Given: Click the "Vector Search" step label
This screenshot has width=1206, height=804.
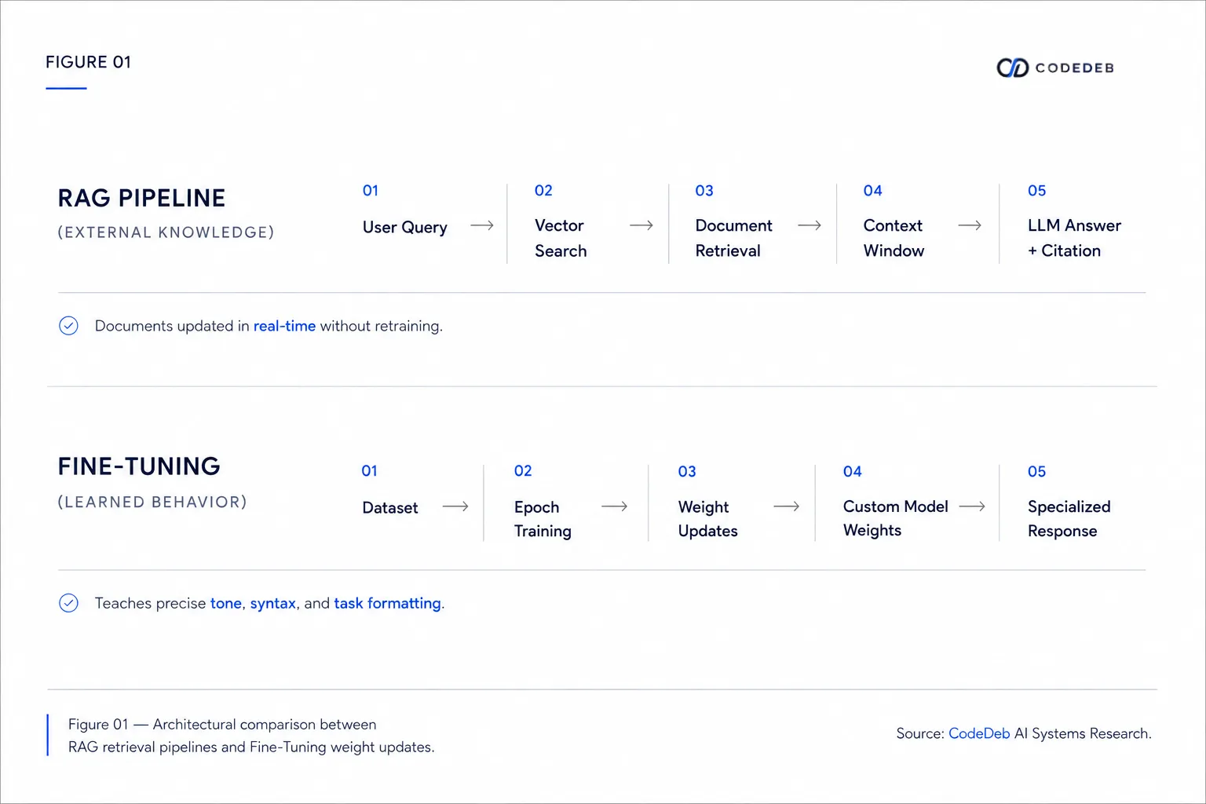Looking at the screenshot, I should 561,238.
